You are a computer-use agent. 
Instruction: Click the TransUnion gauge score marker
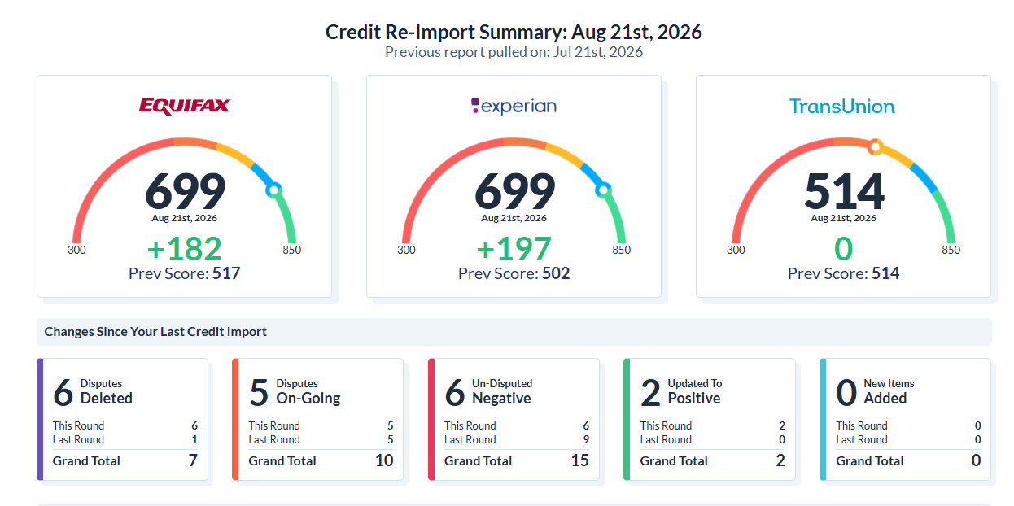[x=875, y=147]
